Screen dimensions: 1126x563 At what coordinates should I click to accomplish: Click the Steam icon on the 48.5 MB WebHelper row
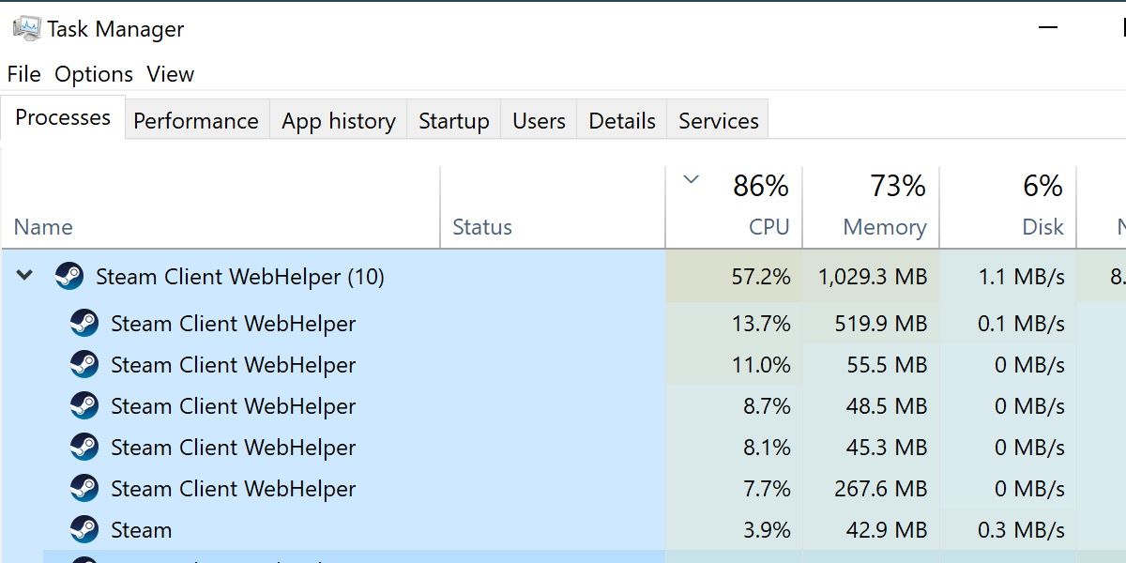tap(84, 406)
